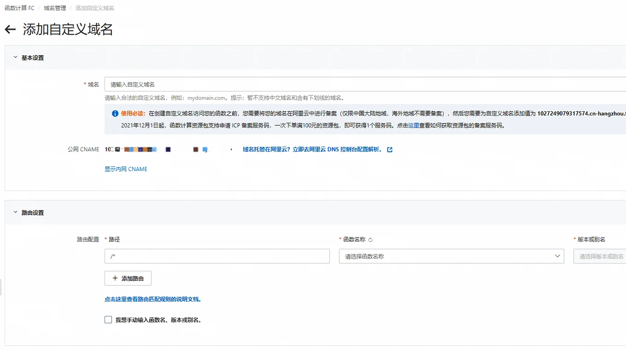The height and width of the screenshot is (350, 626).
Task: Click the 添加自定义域名 breadcrumb text
Action: (x=95, y=8)
